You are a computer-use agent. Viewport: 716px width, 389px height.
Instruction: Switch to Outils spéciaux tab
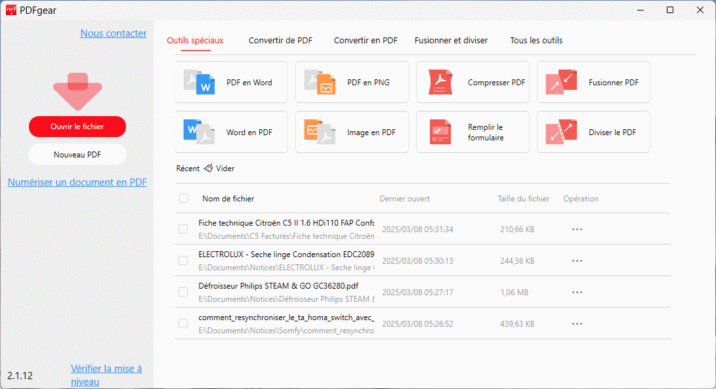click(x=195, y=40)
